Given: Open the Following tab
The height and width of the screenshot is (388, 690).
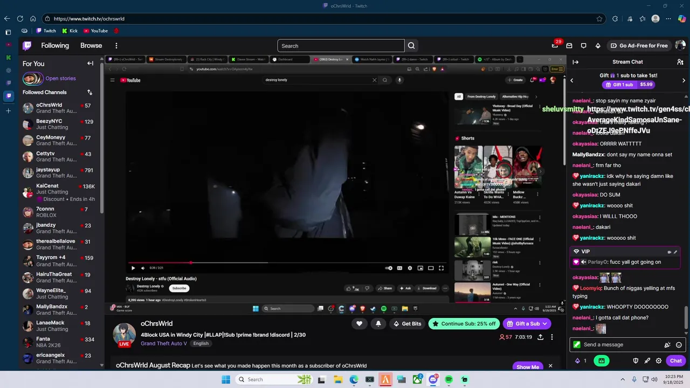Looking at the screenshot, I should coord(55,46).
